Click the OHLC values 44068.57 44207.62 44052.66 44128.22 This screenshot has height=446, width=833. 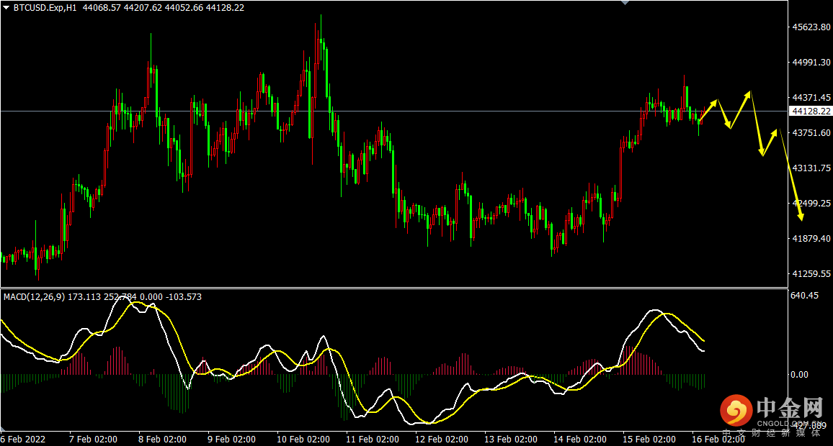[164, 8]
